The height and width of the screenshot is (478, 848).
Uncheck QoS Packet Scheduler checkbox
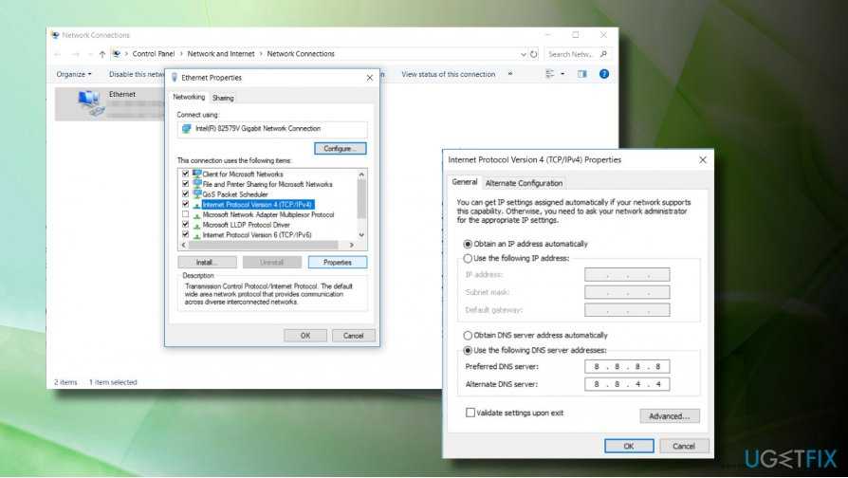click(186, 194)
